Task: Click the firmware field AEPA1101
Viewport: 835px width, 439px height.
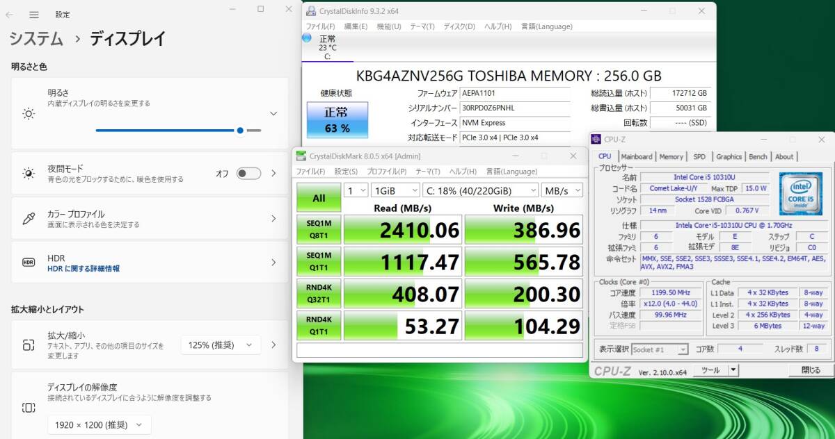Action: pos(515,93)
